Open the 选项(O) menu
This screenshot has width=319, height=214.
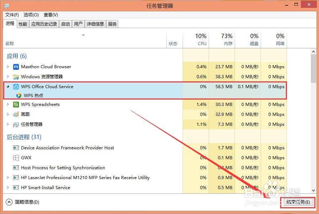point(31,15)
